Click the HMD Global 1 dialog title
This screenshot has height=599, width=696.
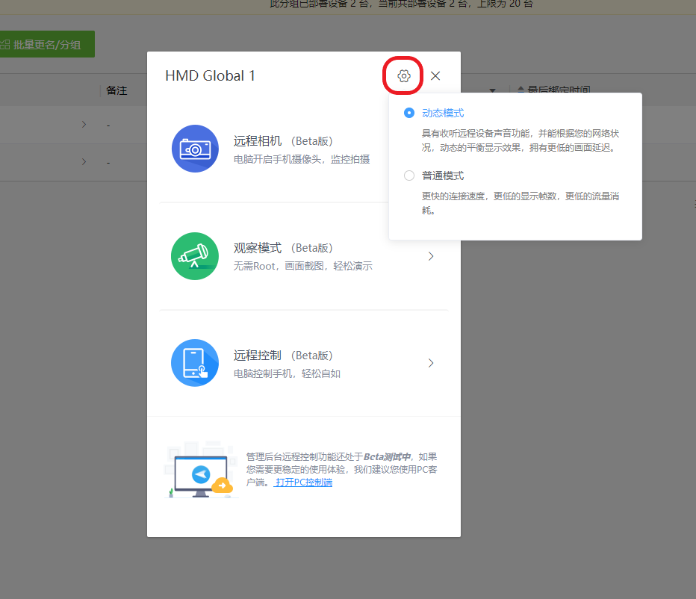[x=210, y=76]
